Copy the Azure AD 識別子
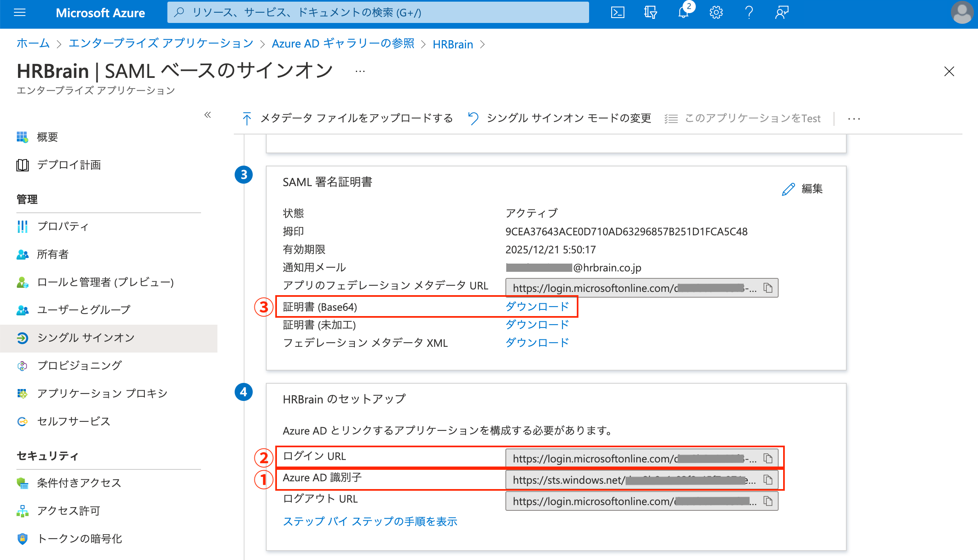Screen dimensions: 978x560 (768, 480)
